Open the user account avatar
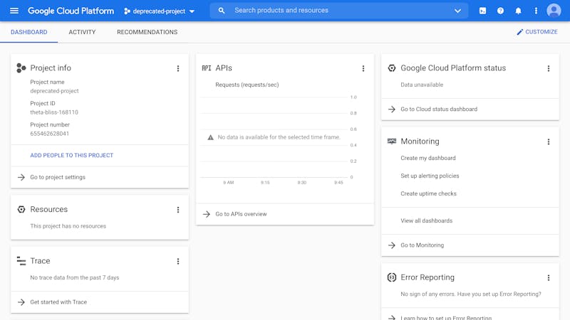Screen dimensions: 570x320 554,11
